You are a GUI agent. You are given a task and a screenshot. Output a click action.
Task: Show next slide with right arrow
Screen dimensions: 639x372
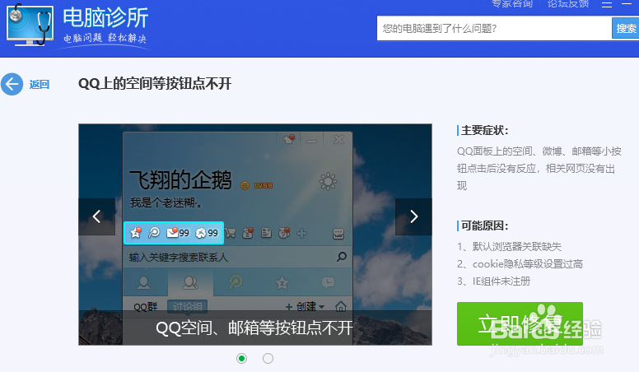[x=413, y=216]
